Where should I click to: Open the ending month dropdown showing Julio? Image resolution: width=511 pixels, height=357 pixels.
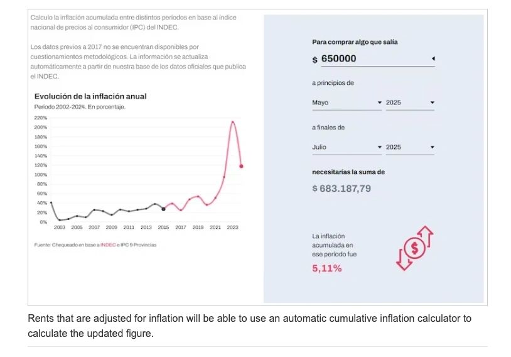click(347, 147)
